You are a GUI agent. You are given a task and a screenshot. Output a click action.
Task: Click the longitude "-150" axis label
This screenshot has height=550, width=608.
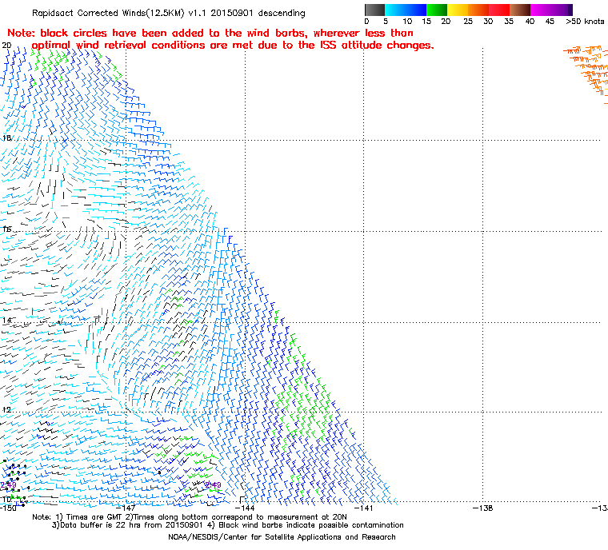(8, 508)
